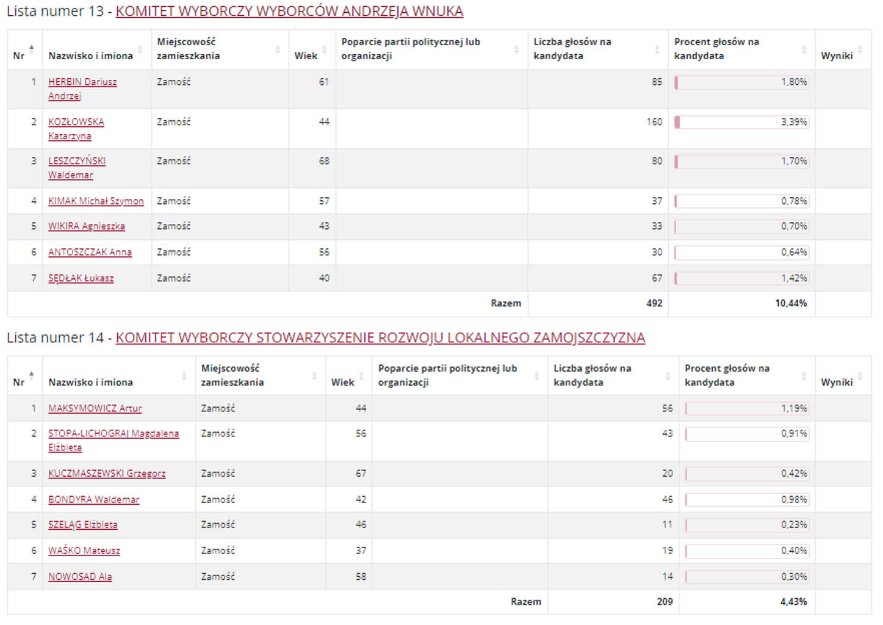Viewport: 883px width, 625px height.
Task: Select candidate KIMAK Michał Szymon link
Action: tap(96, 201)
